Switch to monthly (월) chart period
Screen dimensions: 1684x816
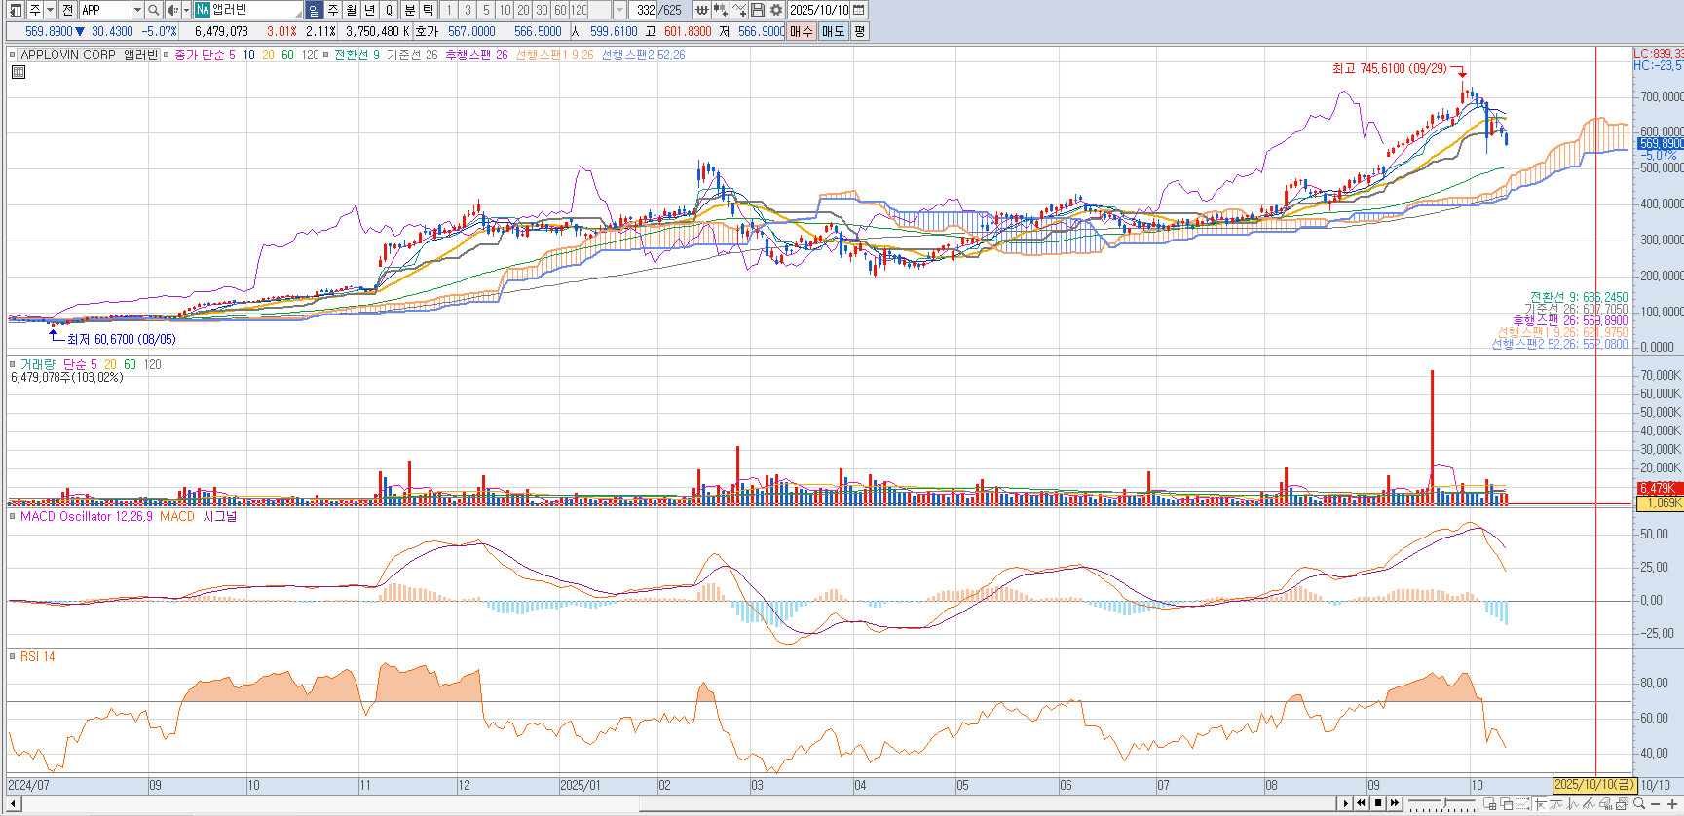(x=351, y=10)
